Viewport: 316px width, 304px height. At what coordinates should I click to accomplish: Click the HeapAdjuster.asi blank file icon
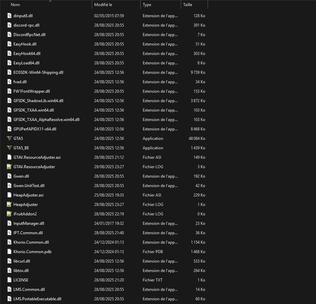[9, 195]
